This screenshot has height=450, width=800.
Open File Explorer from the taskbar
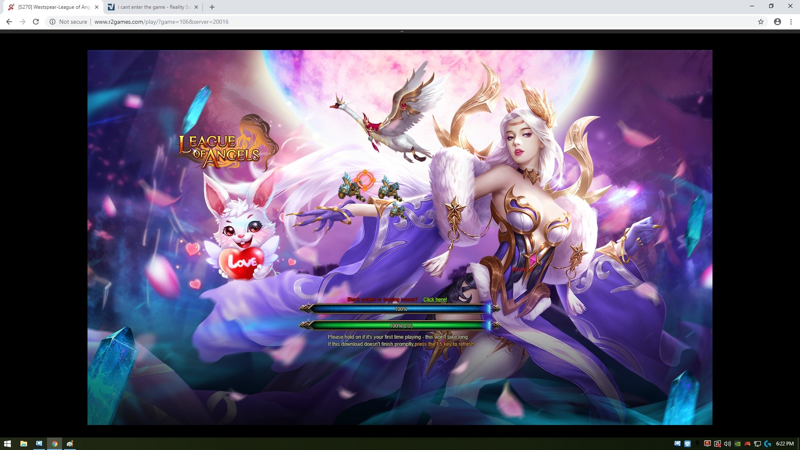tap(23, 444)
